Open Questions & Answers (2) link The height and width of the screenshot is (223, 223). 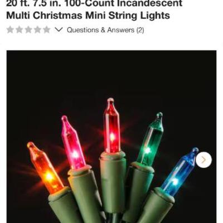[105, 30]
